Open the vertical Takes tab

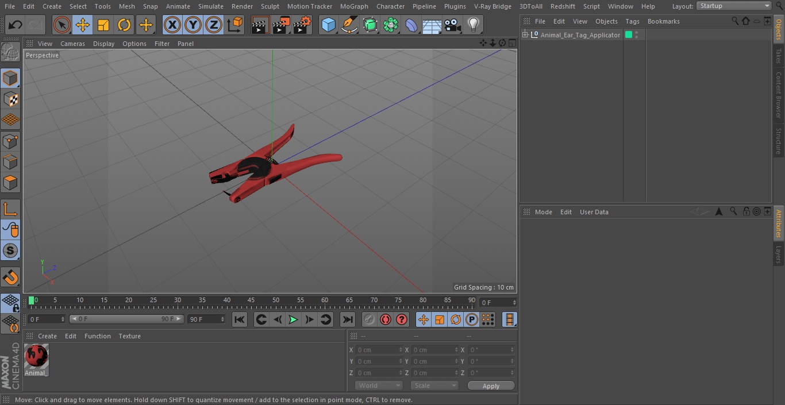point(779,56)
